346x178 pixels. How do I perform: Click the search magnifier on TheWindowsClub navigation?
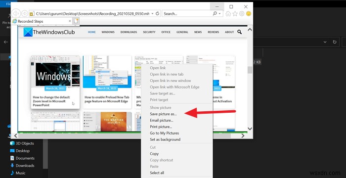pyautogui.click(x=239, y=32)
